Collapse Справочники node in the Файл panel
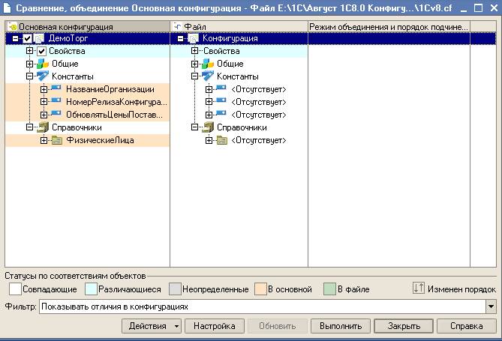Screen dimensions: 502x341 tap(195, 127)
